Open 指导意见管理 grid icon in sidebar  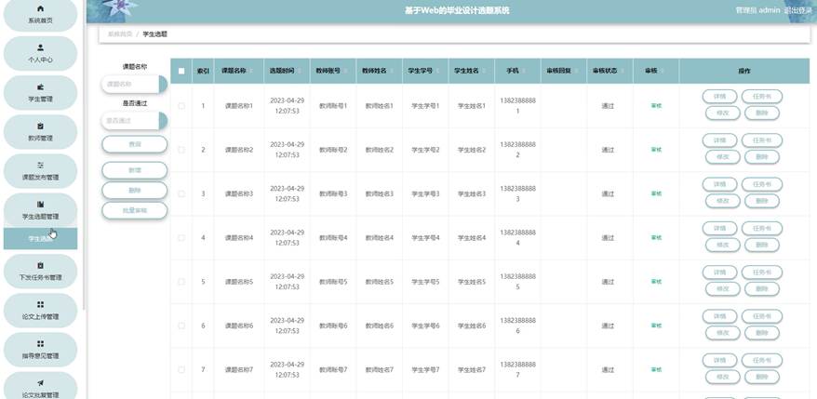pyautogui.click(x=41, y=344)
